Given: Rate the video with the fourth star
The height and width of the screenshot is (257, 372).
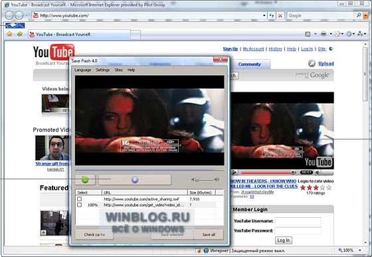Looking at the screenshot, I should point(322,188).
